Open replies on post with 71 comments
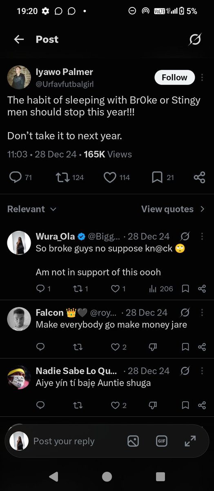The height and width of the screenshot is (491, 214). click(15, 177)
